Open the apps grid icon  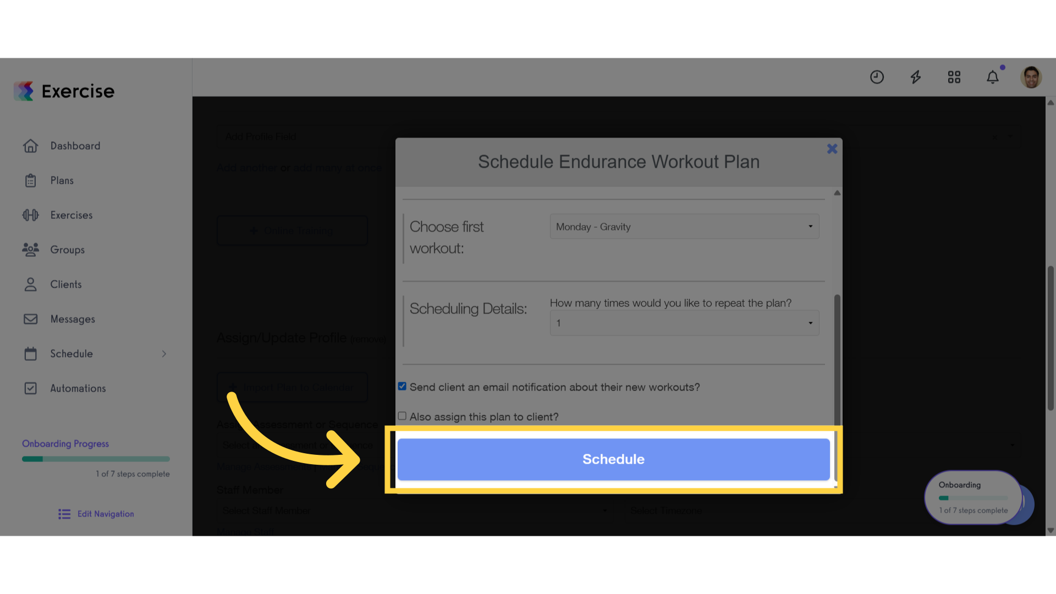954,77
